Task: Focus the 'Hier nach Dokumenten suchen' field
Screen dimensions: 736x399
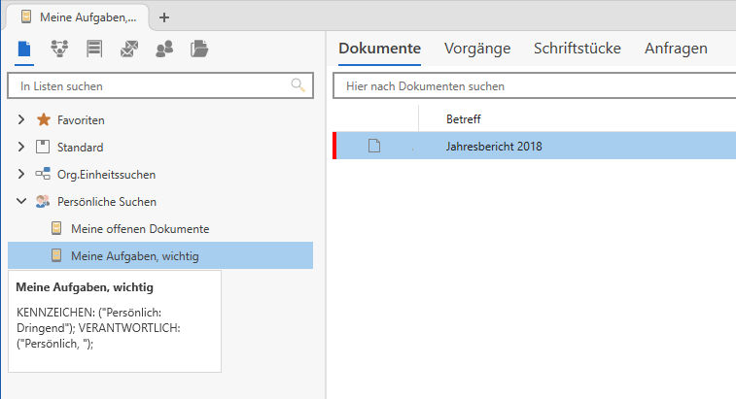Action: tap(535, 86)
